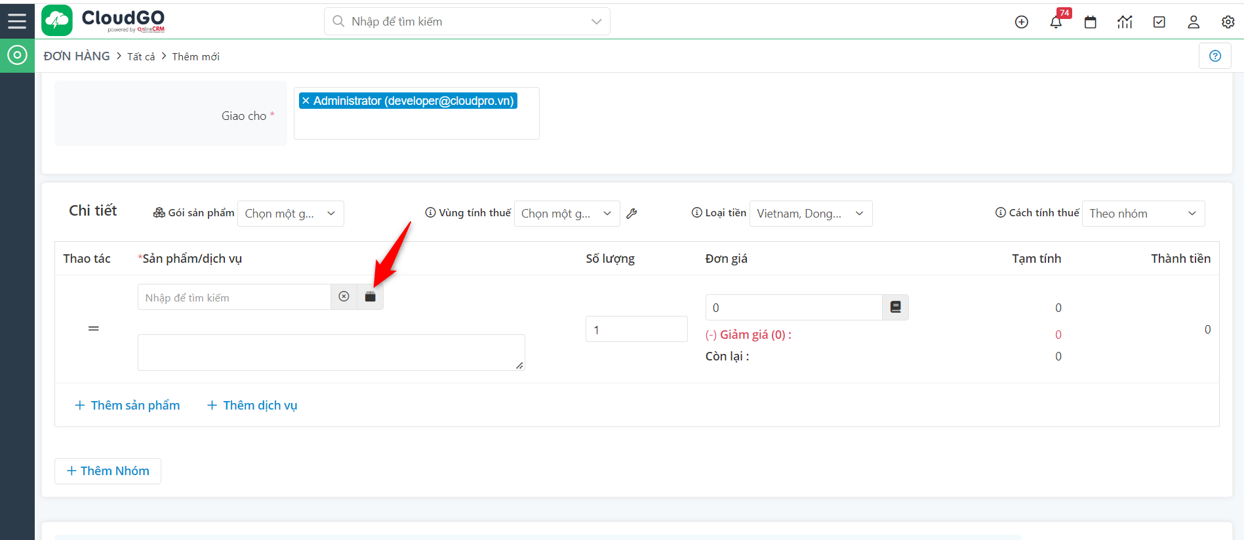The width and height of the screenshot is (1244, 540).
Task: Open the Cách tính thuế dropdown
Action: click(1142, 214)
